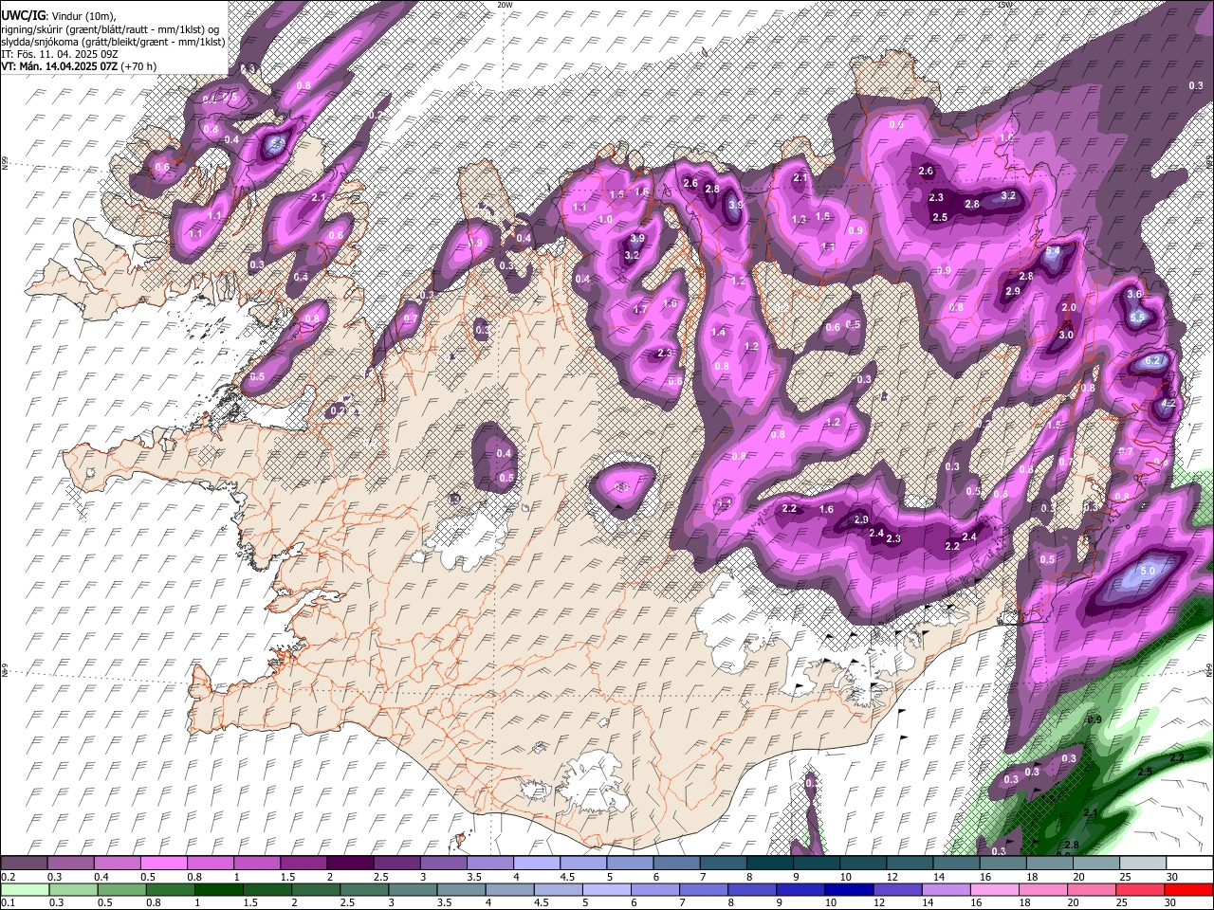Click the 15W longitude label at top
Screen dimensions: 1214x910
point(1005,5)
